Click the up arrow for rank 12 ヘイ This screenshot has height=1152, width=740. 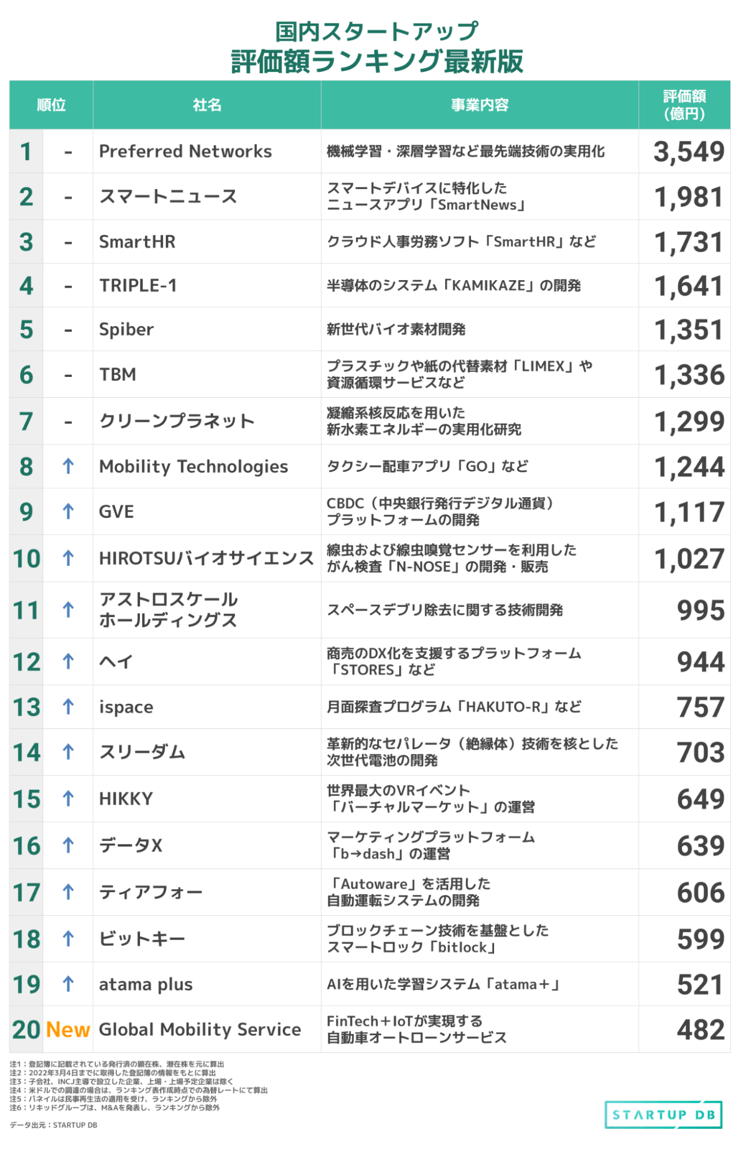68,662
